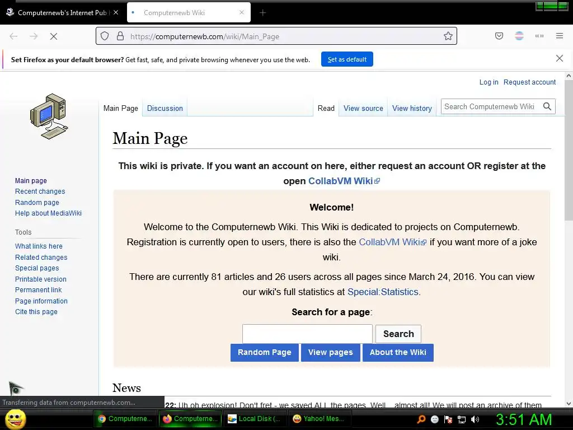This screenshot has height=430, width=573.
Task: Open the Random page sidebar link
Action: point(37,203)
